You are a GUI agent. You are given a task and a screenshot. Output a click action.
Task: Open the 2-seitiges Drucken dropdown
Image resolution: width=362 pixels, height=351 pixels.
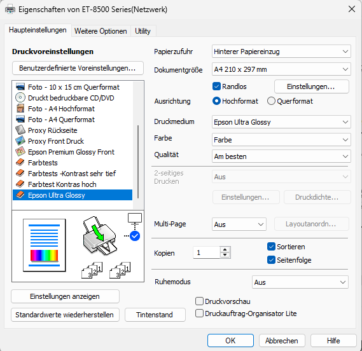click(281, 177)
